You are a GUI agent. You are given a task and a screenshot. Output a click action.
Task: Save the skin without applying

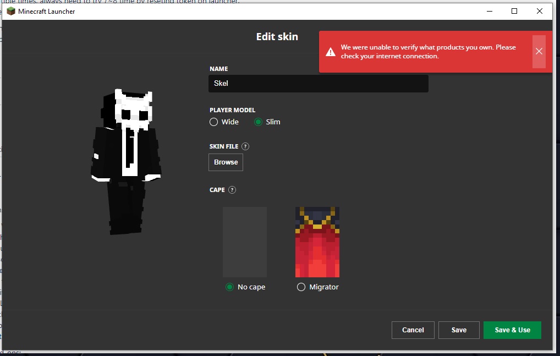(x=459, y=330)
